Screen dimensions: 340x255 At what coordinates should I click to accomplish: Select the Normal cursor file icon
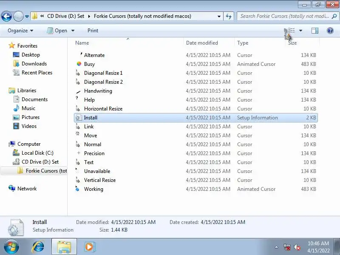(x=78, y=144)
